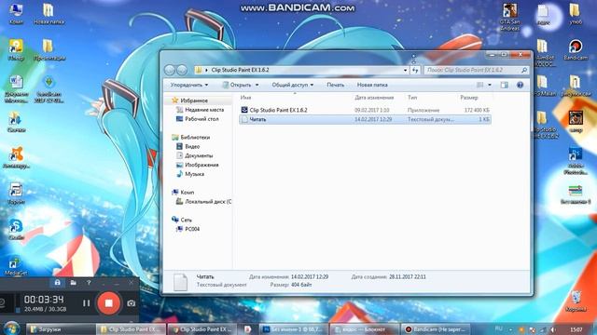Open Bandicam help question mark

(89, 283)
